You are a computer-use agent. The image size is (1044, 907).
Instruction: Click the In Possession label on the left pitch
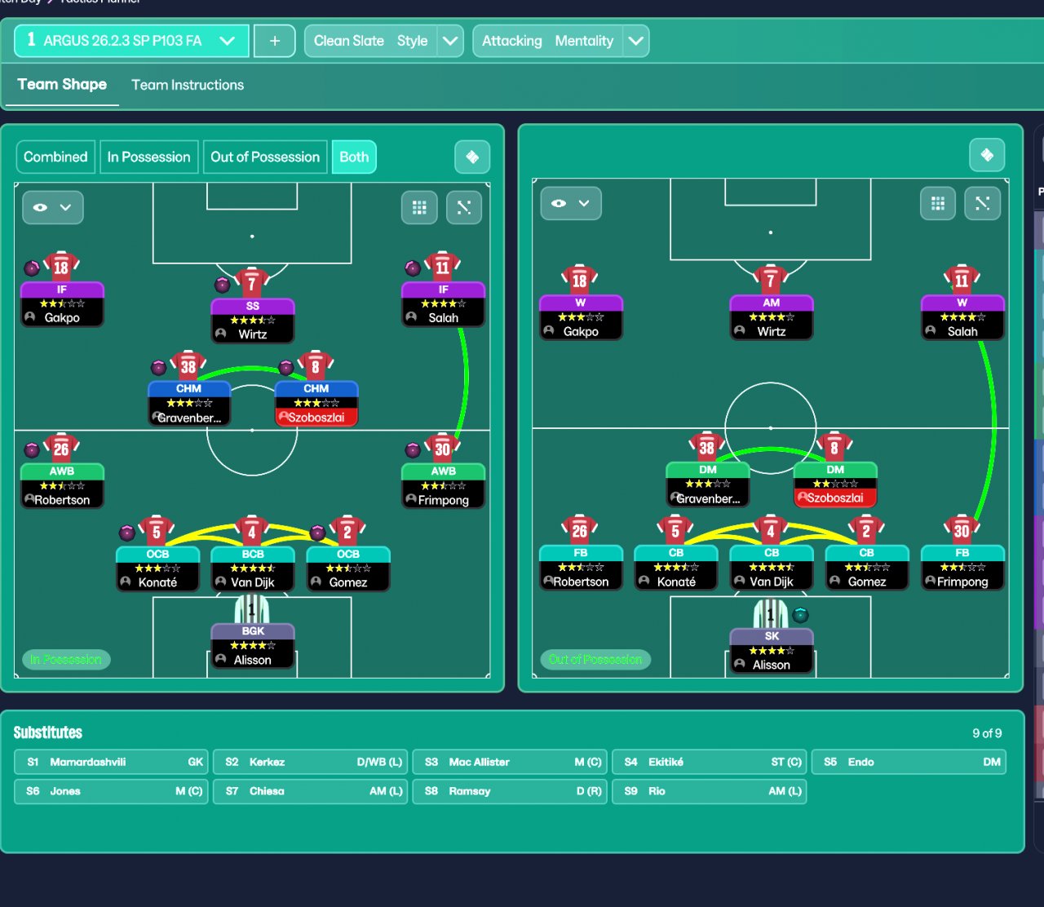(66, 659)
